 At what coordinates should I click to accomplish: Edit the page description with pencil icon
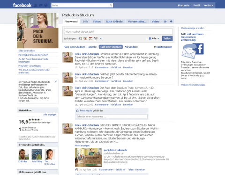[x=55, y=81]
